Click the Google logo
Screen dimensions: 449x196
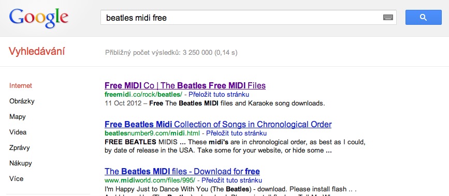[39, 18]
